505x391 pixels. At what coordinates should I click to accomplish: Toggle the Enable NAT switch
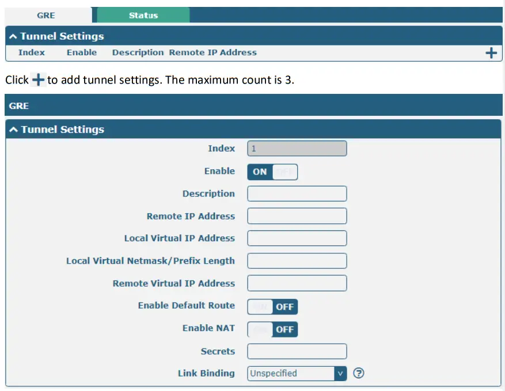pyautogui.click(x=272, y=329)
